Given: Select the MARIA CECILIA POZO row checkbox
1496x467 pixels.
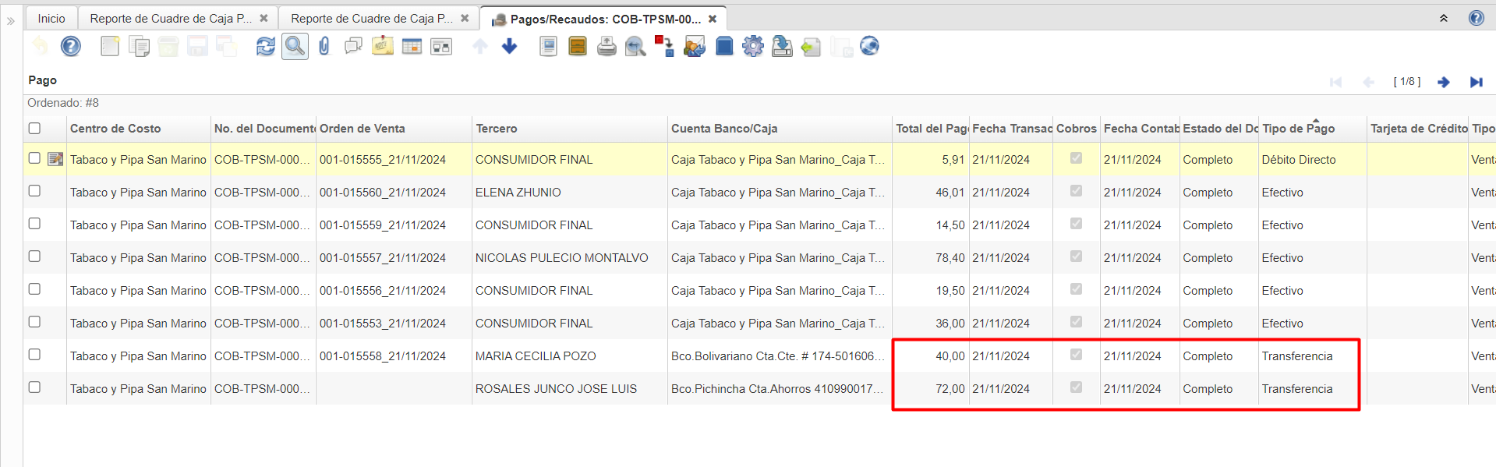Looking at the screenshot, I should (34, 355).
